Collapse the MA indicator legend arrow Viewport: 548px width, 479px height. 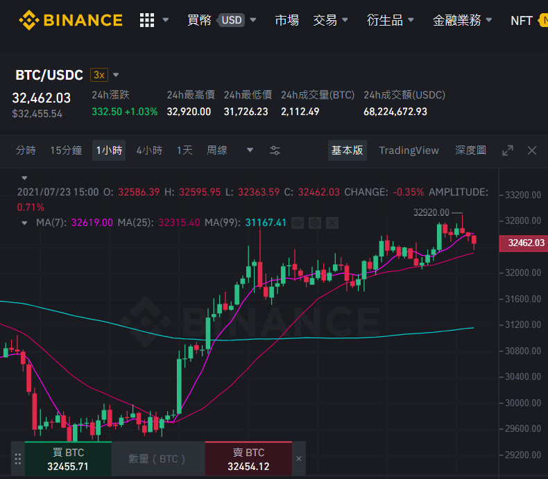24,223
